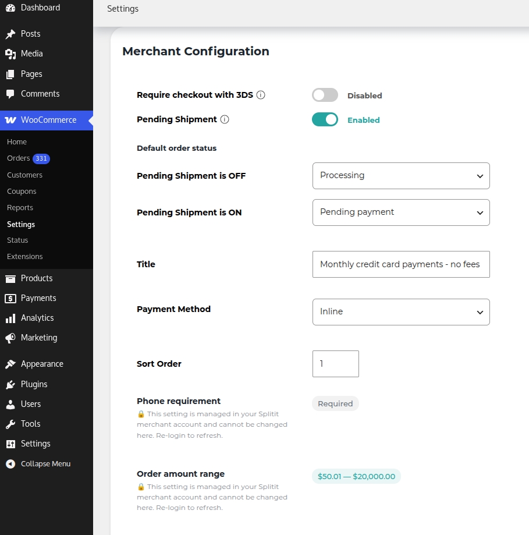Click the Required phone requirement badge

coord(335,403)
